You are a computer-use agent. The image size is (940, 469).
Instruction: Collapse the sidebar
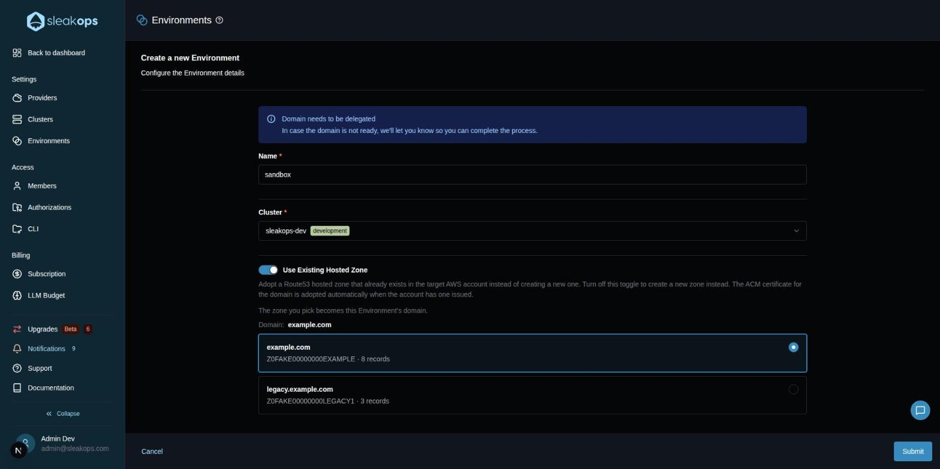click(62, 414)
